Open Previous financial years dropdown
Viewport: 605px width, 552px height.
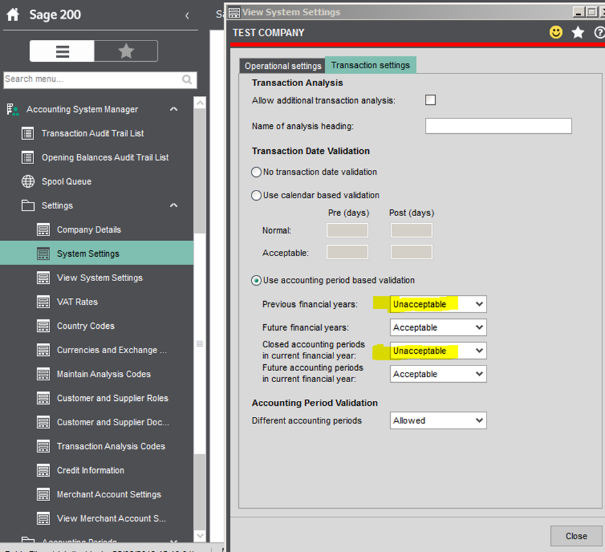(x=438, y=304)
